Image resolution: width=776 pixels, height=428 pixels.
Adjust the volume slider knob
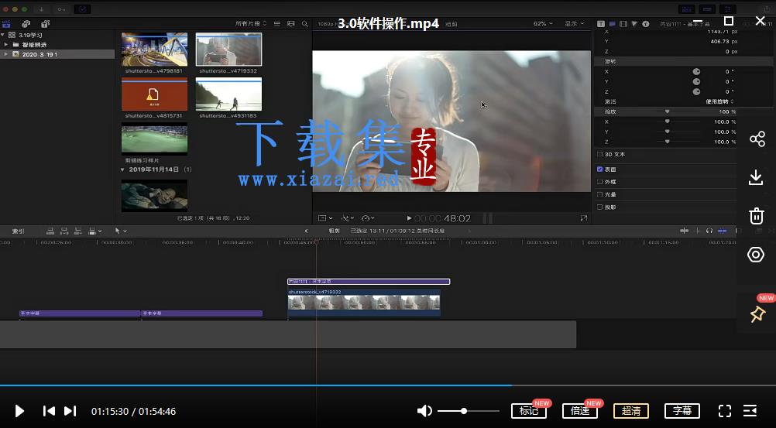pyautogui.click(x=464, y=411)
